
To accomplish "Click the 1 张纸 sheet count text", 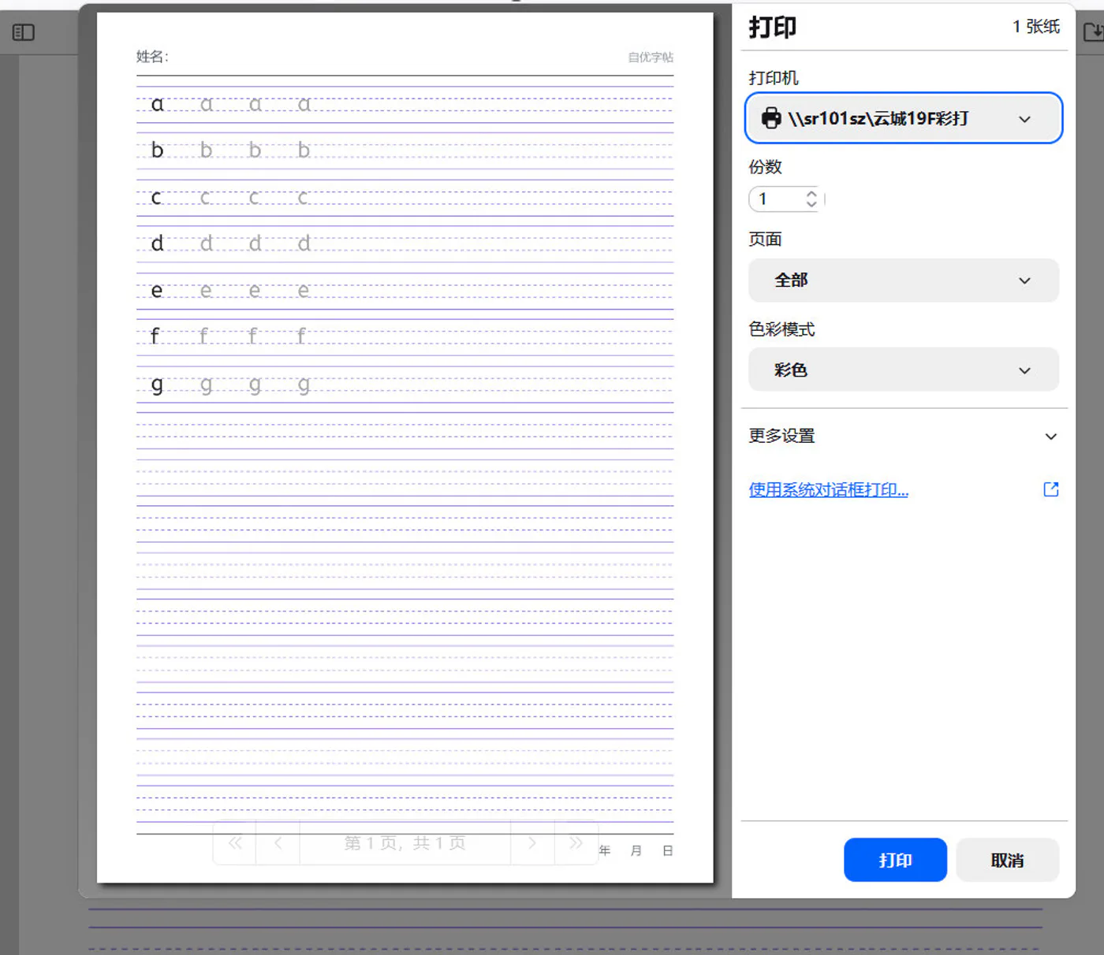I will [1036, 27].
